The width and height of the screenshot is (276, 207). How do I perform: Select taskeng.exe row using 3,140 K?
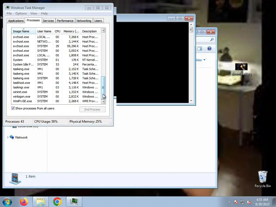(56, 74)
